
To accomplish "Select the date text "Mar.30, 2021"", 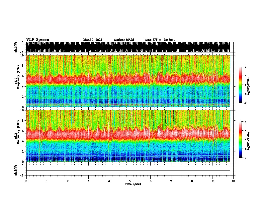I will [x=93, y=40].
